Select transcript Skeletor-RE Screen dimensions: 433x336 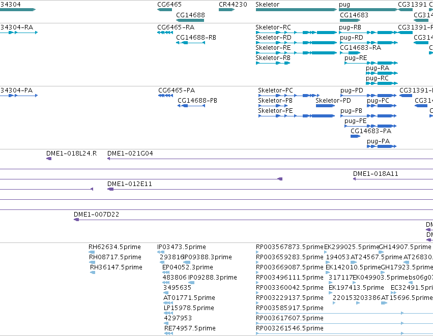coord(296,53)
